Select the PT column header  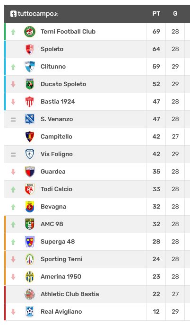click(156, 14)
